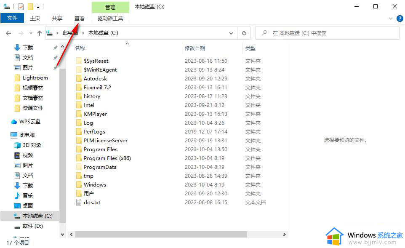
Task: Select the Log folder
Action: coord(88,123)
